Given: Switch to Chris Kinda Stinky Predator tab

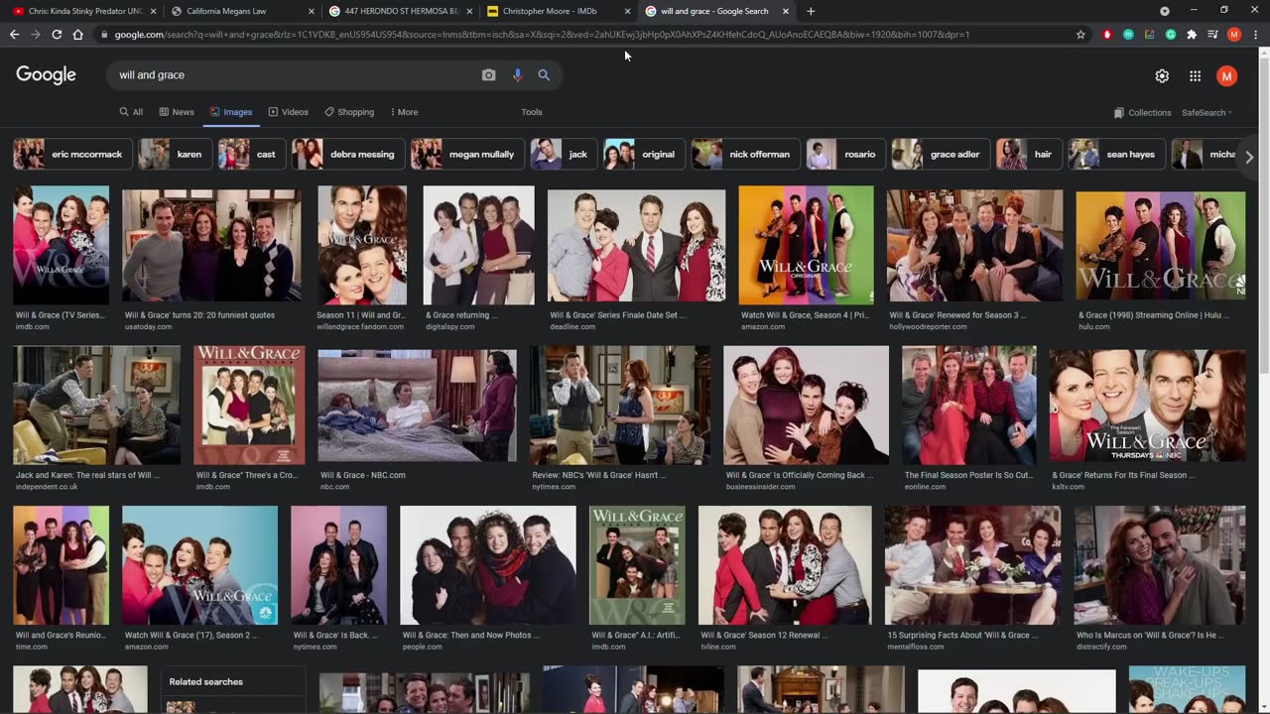Looking at the screenshot, I should [80, 11].
